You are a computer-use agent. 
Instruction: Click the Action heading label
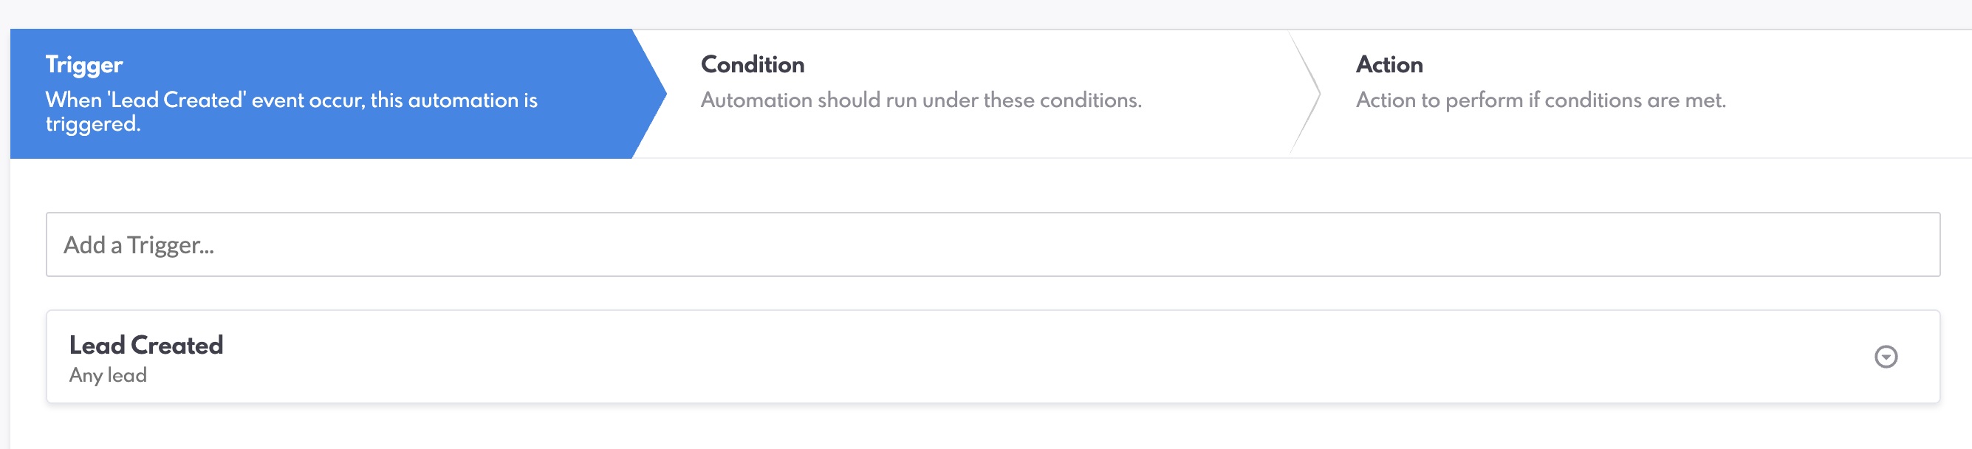click(1389, 64)
